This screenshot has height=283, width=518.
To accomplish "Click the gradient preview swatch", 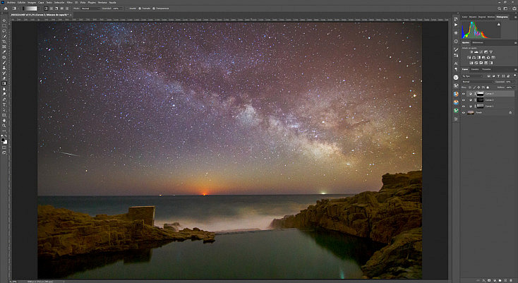I will [x=30, y=8].
